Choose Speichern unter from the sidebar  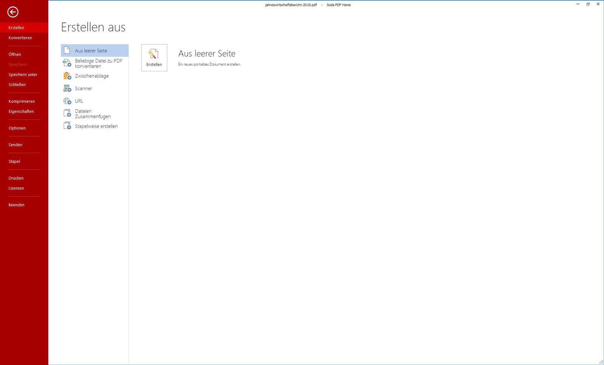23,75
